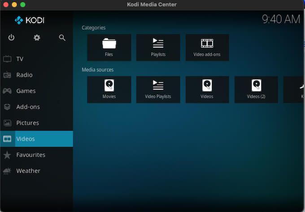Image resolution: width=305 pixels, height=212 pixels.
Task: Select the Pictures menu item
Action: (x=37, y=123)
